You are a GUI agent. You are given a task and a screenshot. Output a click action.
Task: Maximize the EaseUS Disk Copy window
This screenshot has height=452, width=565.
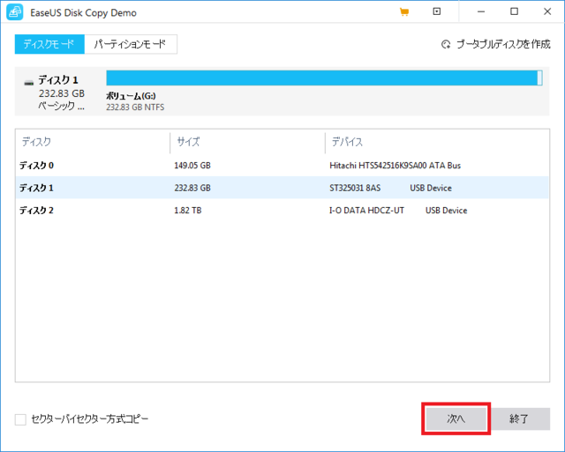point(514,11)
